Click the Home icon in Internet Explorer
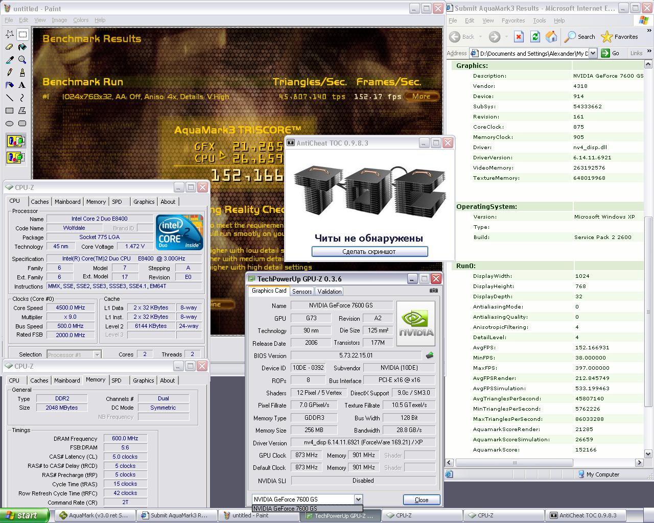The image size is (654, 523). tap(551, 37)
